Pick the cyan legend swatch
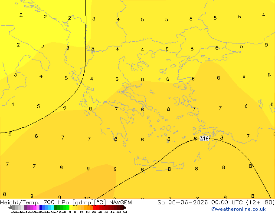The image size is (275, 213). (52, 207)
